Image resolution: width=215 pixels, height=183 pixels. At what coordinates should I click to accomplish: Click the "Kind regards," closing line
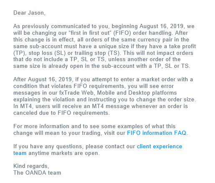[x=31, y=166]
